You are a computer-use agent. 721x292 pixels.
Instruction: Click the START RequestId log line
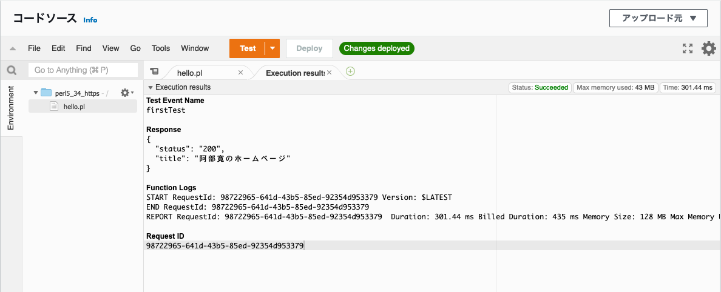point(299,197)
